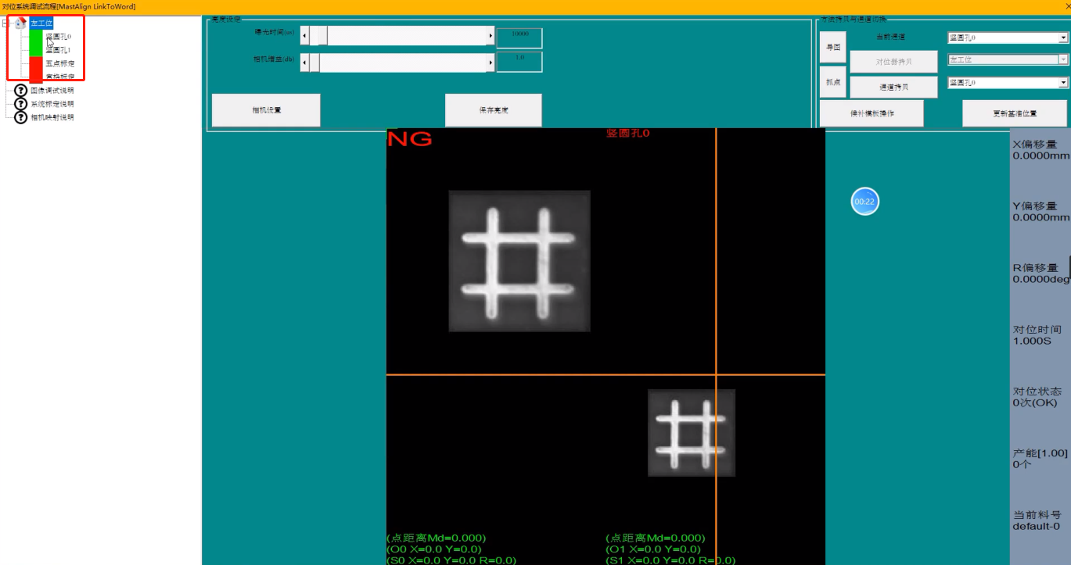Click the 导图 button

click(x=832, y=47)
